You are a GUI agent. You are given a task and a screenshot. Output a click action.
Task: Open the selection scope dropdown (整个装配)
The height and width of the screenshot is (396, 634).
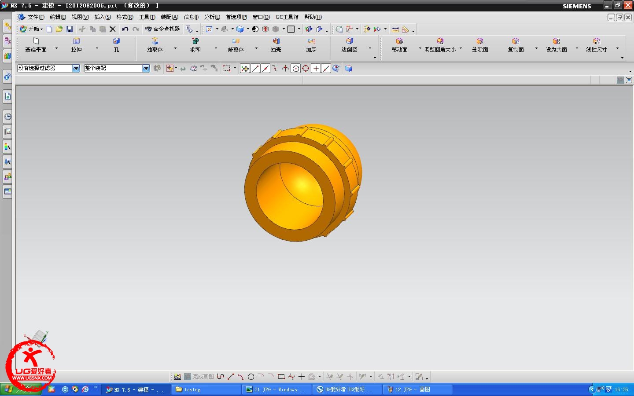[146, 68]
